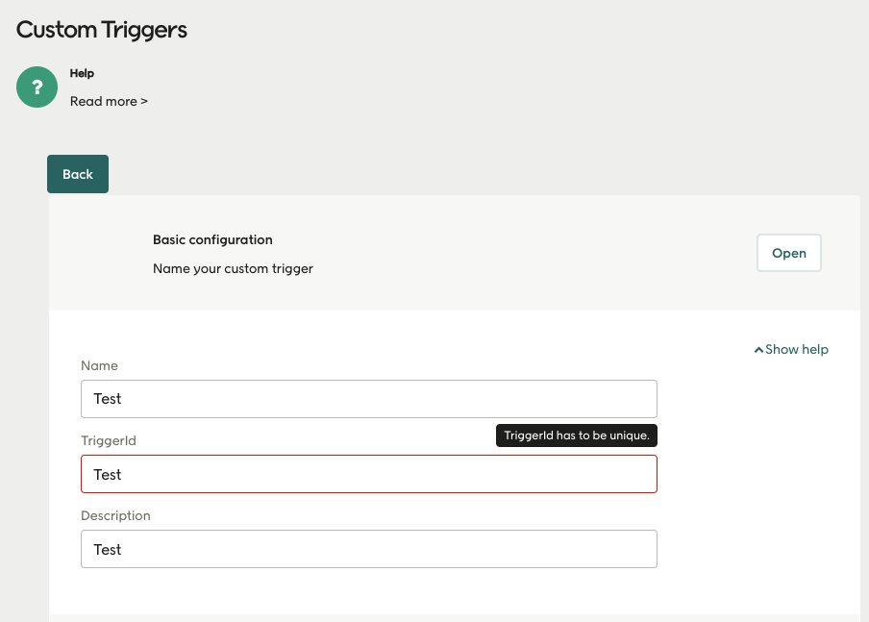Click the Description value Test
The image size is (869, 622).
109,548
